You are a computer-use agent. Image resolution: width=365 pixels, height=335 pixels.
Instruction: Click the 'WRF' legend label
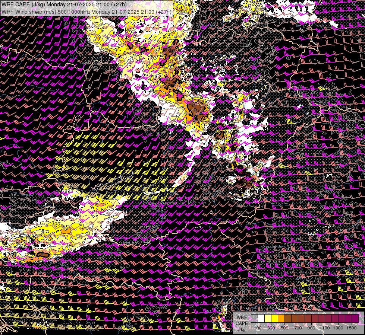point(242,318)
